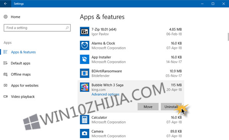229x140 pixels.
Task: Select the Camera app icon
Action: [x=85, y=134]
